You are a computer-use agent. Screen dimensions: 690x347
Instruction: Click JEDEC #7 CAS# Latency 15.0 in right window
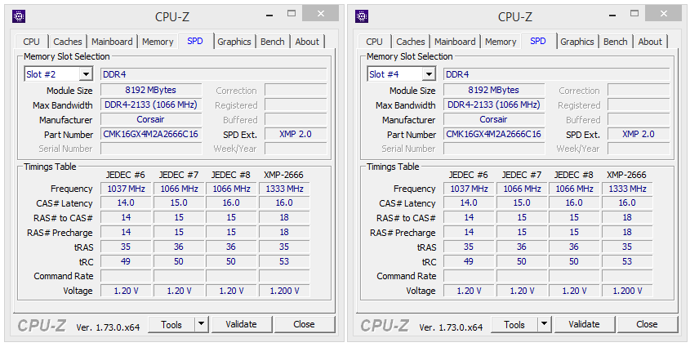point(522,202)
